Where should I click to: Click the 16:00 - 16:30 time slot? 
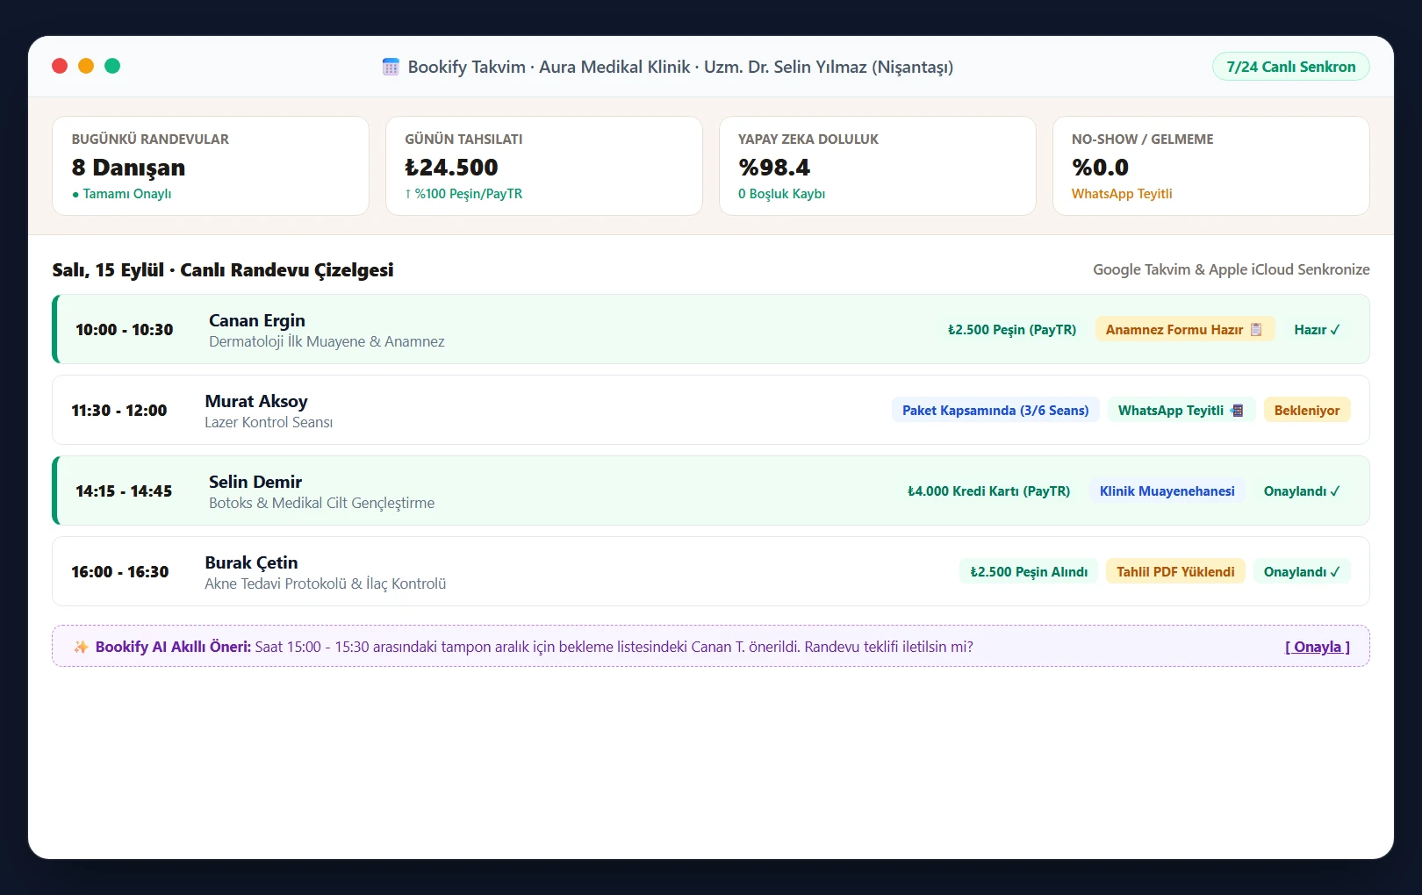[120, 572]
